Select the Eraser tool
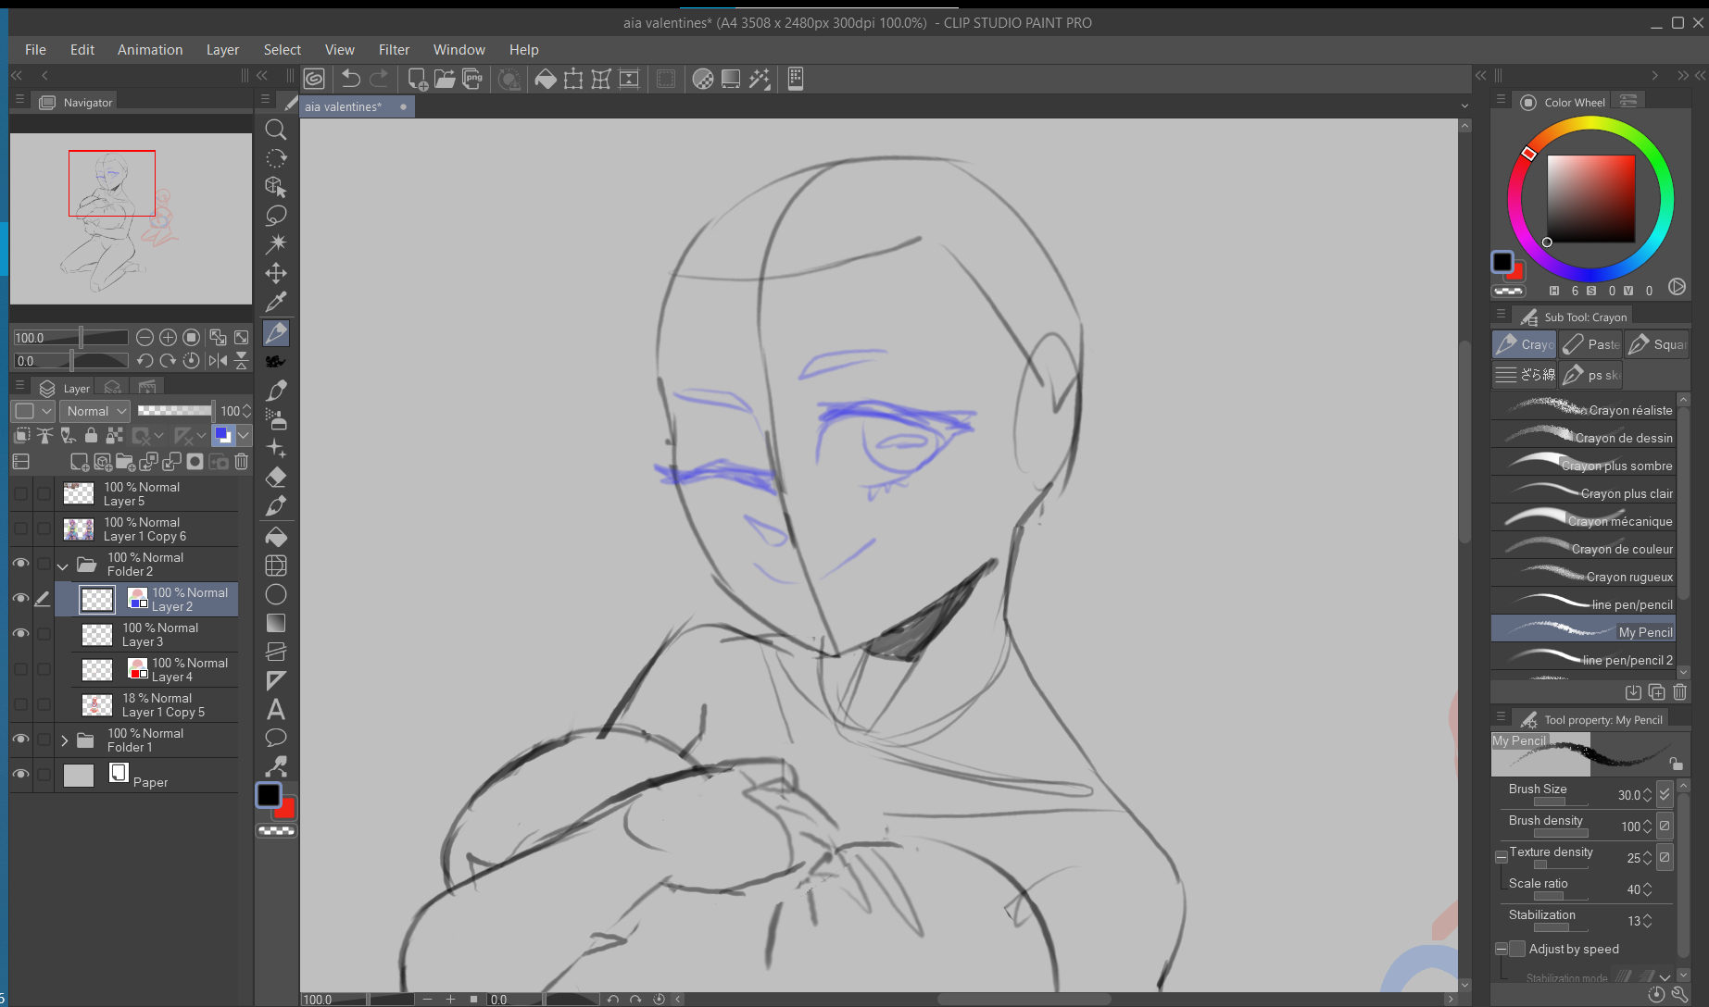The width and height of the screenshot is (1709, 1007). coord(276,478)
